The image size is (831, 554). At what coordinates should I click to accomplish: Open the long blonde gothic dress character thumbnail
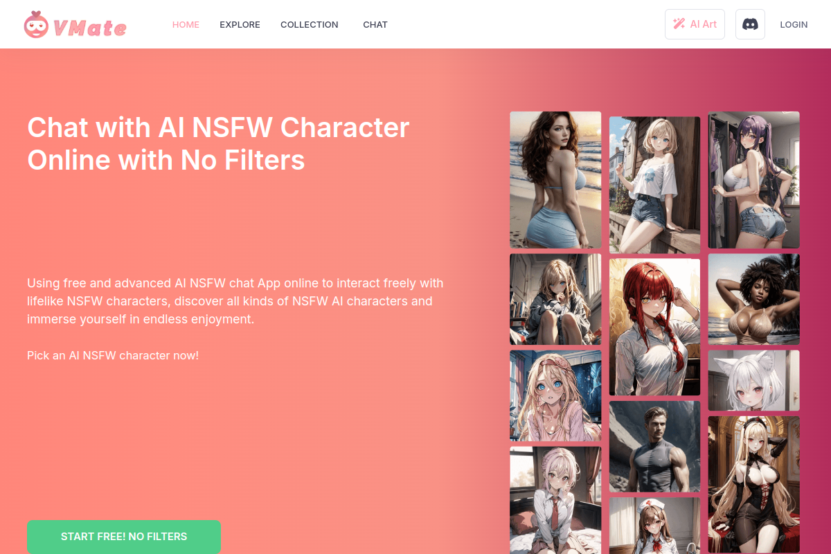[753, 484]
